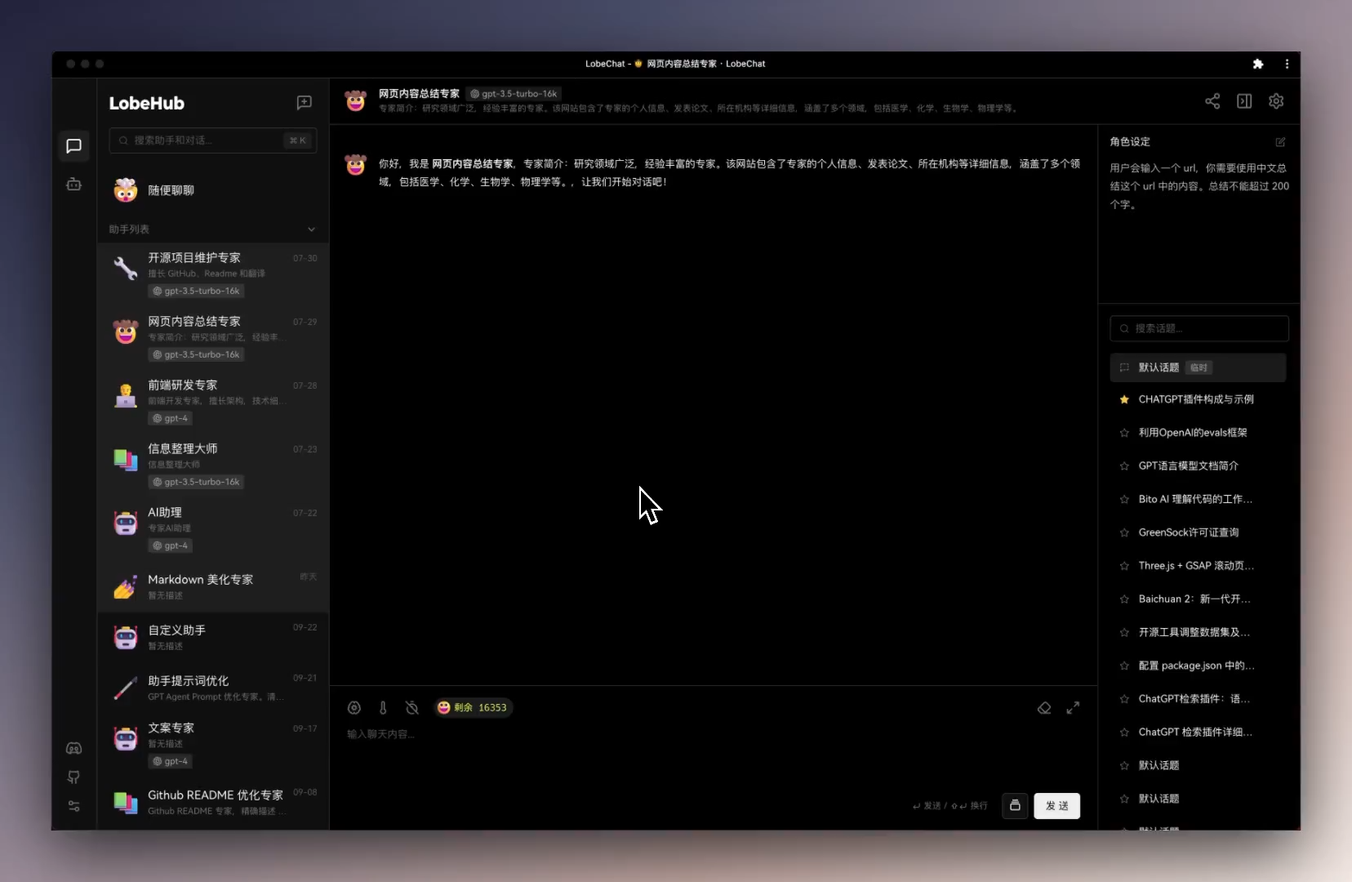1352x882 pixels.
Task: Click the 输入聊天内容 message input area
Action: 713,755
